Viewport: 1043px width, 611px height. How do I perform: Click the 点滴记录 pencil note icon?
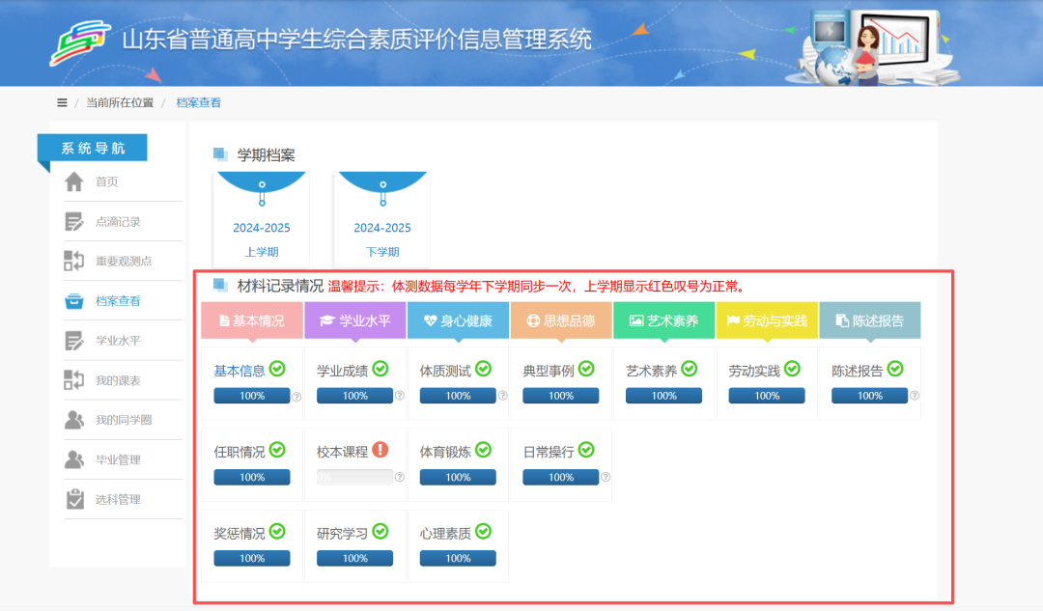pos(74,221)
